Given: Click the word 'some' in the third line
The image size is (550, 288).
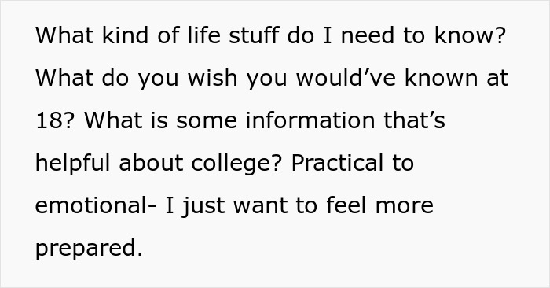Looking at the screenshot, I should click(207, 120).
